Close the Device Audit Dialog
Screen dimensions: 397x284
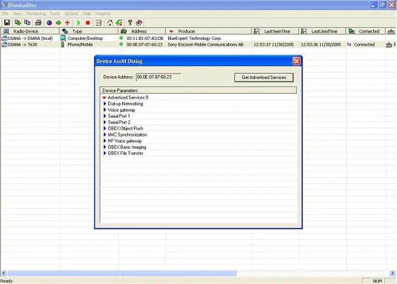point(296,61)
